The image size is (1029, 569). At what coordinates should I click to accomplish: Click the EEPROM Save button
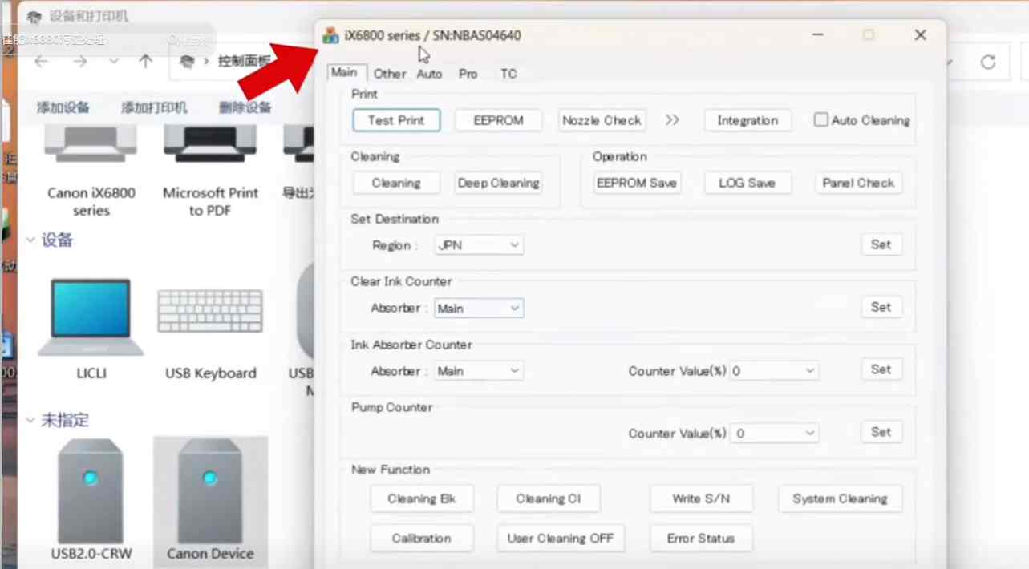point(637,183)
